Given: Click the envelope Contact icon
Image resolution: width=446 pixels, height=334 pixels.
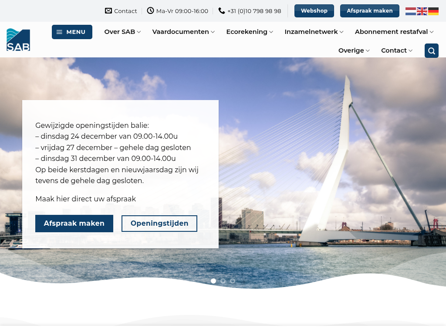Looking at the screenshot, I should (108, 11).
